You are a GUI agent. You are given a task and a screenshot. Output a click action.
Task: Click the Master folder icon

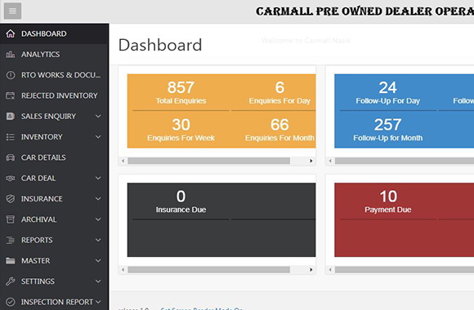click(11, 261)
